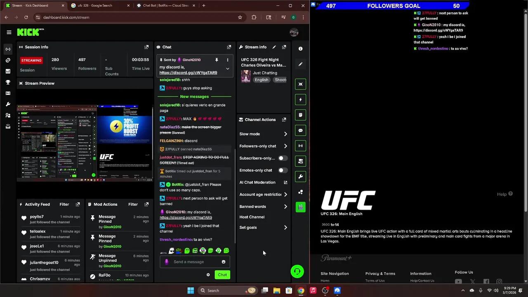The image size is (528, 297).
Task: Open the moderation wrench icon in the sidebar
Action: [8, 104]
